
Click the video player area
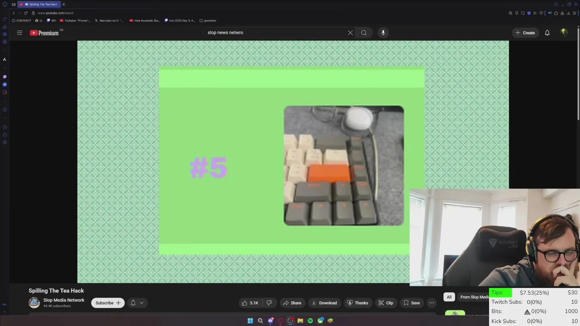tap(293, 162)
